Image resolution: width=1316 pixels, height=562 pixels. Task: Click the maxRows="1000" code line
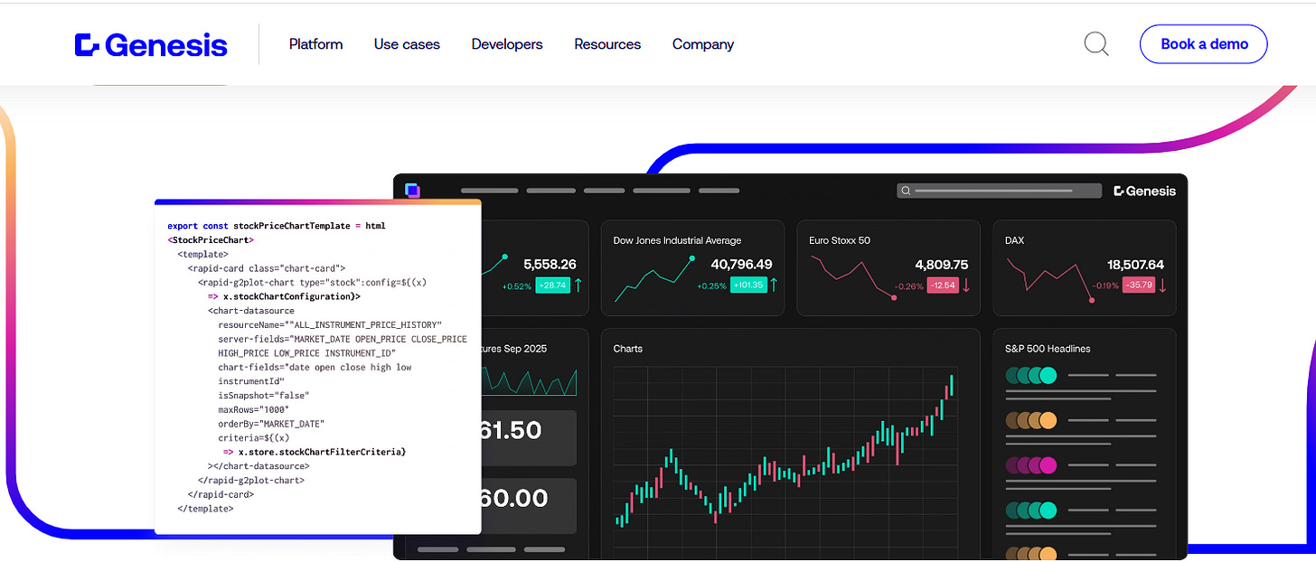(x=253, y=409)
